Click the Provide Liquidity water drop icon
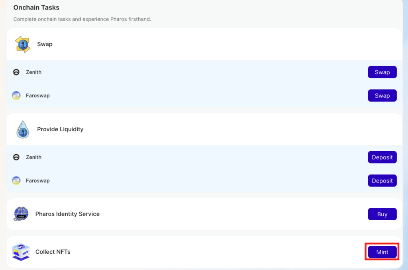 click(23, 129)
